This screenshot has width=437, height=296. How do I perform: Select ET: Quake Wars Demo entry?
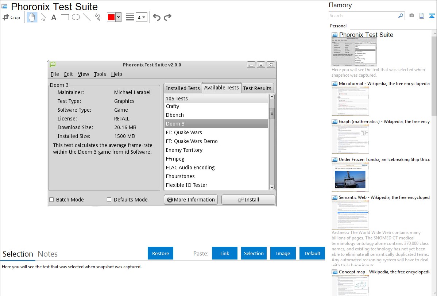pos(216,141)
